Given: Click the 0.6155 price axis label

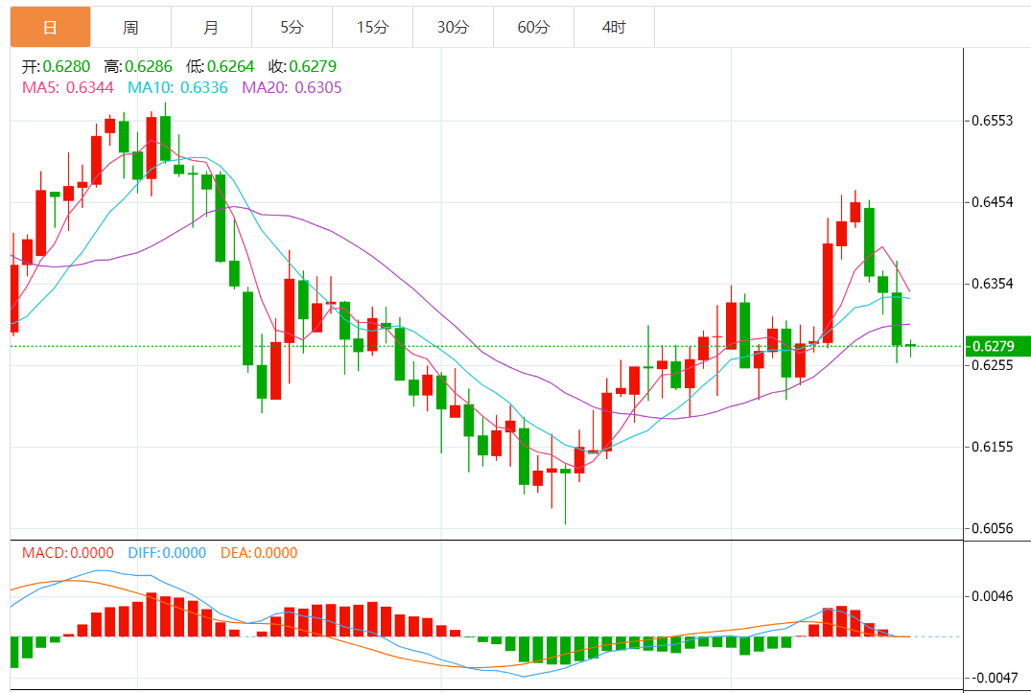Looking at the screenshot, I should 993,447.
